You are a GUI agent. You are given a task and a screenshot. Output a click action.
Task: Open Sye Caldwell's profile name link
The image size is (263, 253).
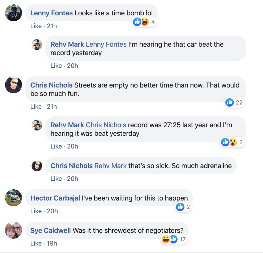coord(50,230)
